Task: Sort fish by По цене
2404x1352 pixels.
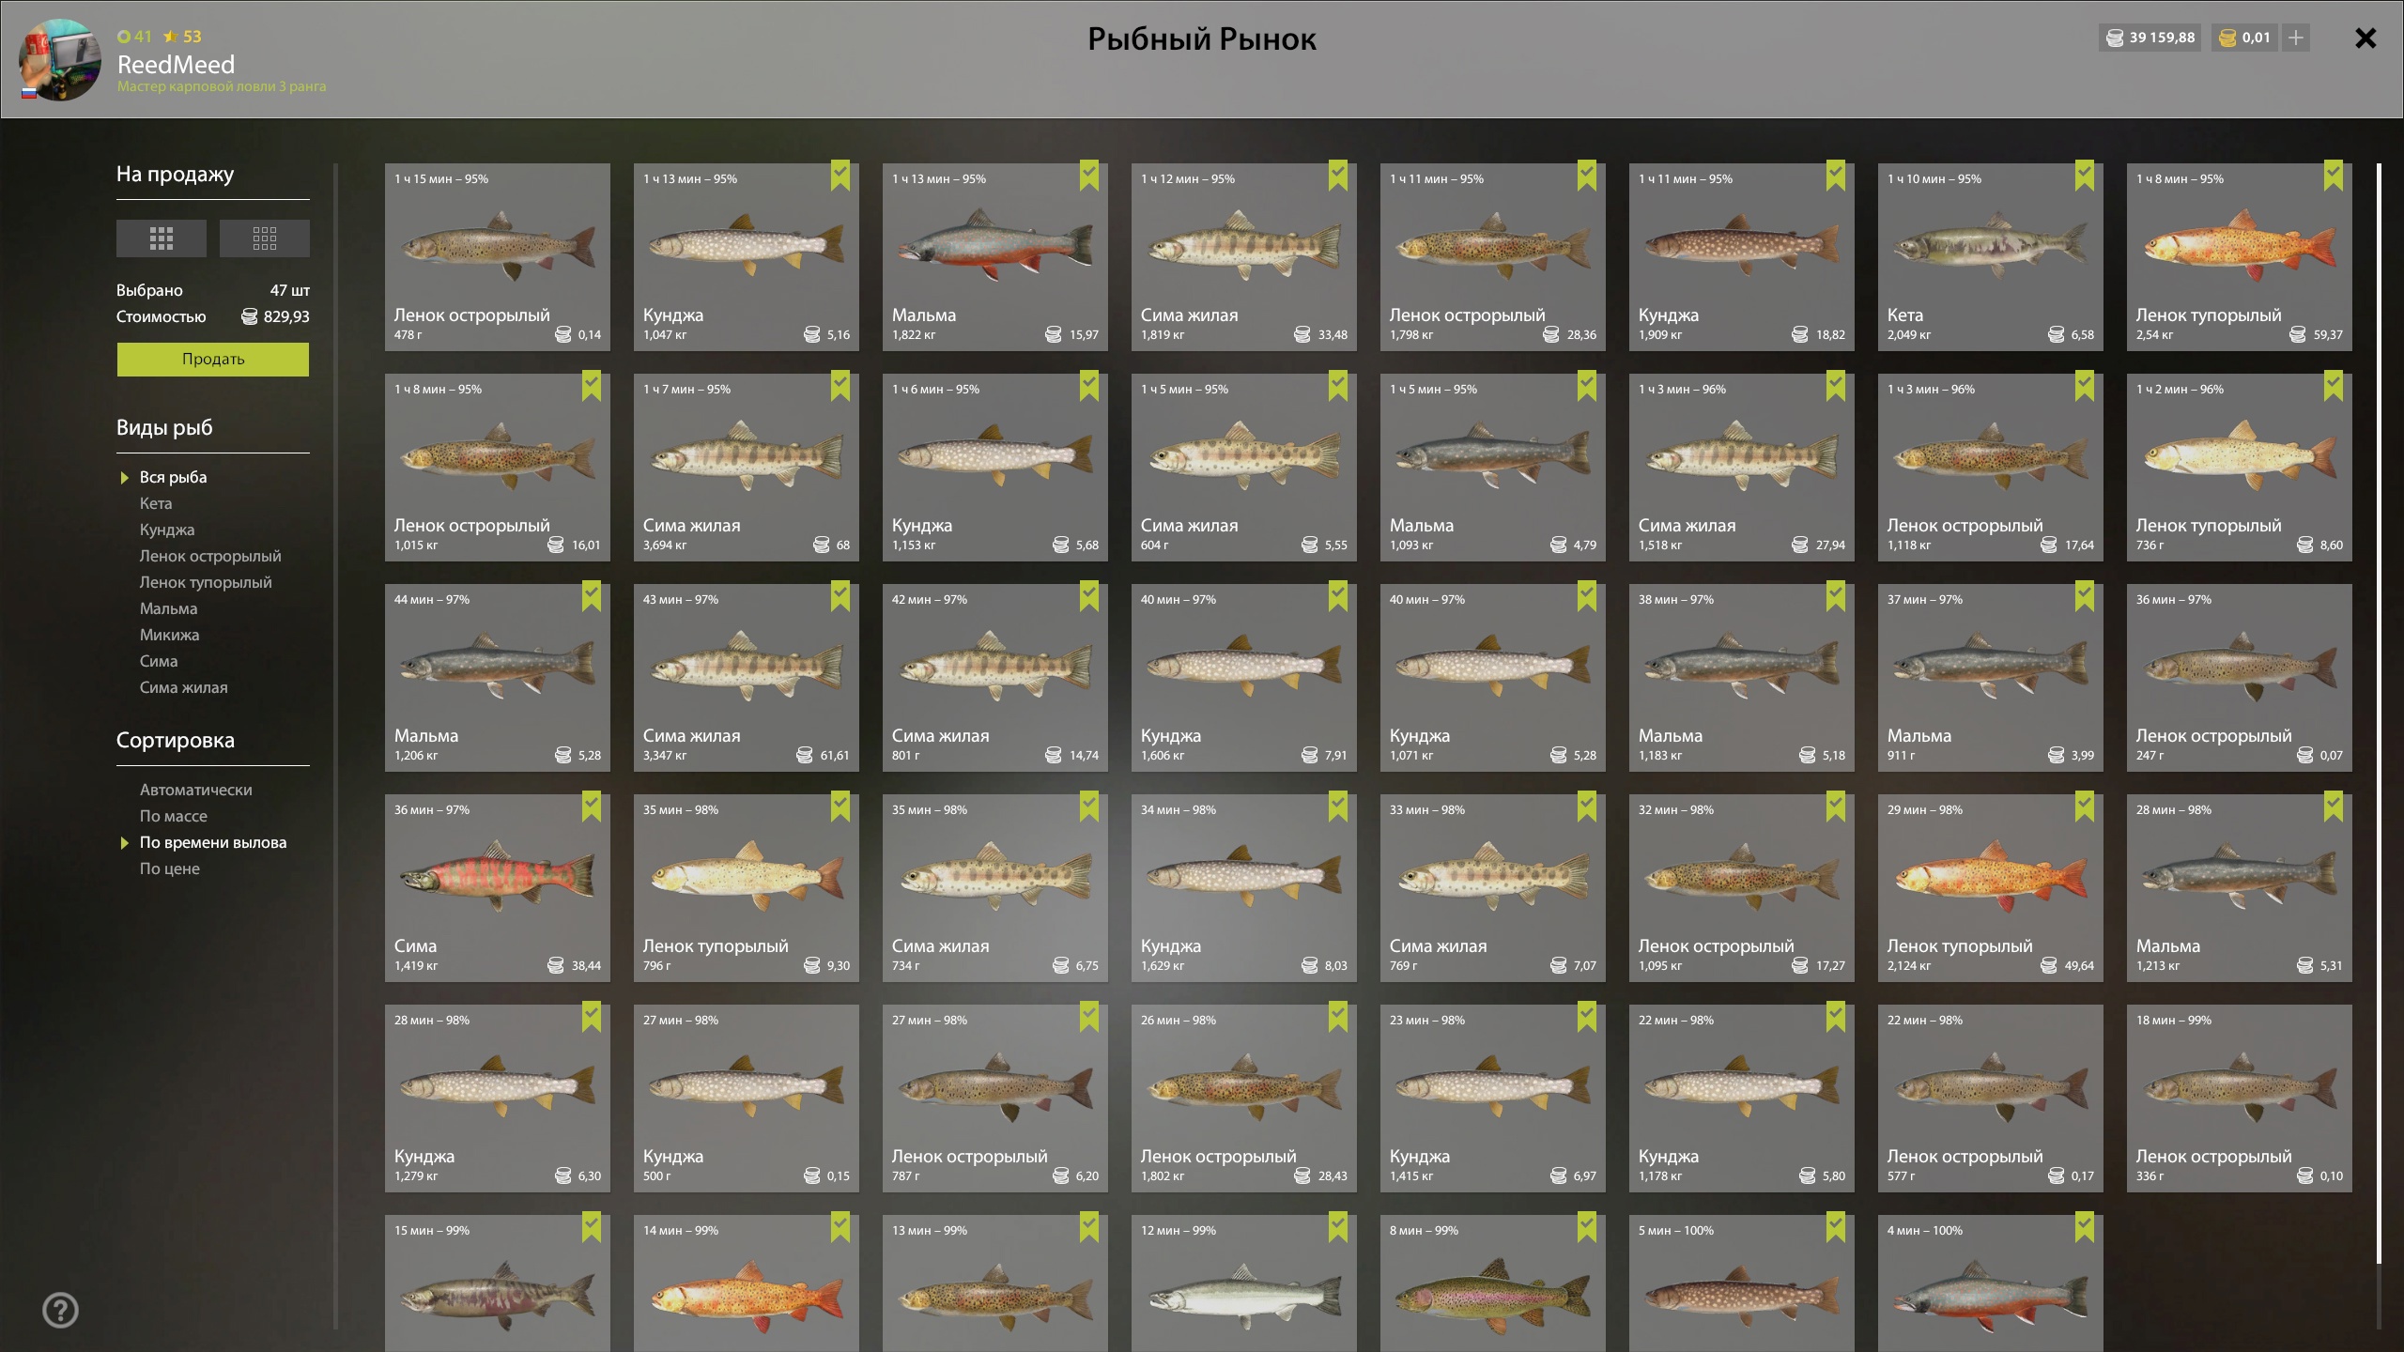Action: [170, 868]
